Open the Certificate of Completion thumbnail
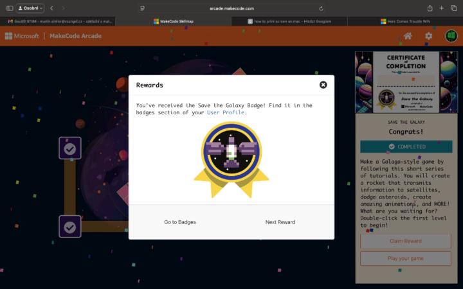The width and height of the screenshot is (463, 289). 406,82
